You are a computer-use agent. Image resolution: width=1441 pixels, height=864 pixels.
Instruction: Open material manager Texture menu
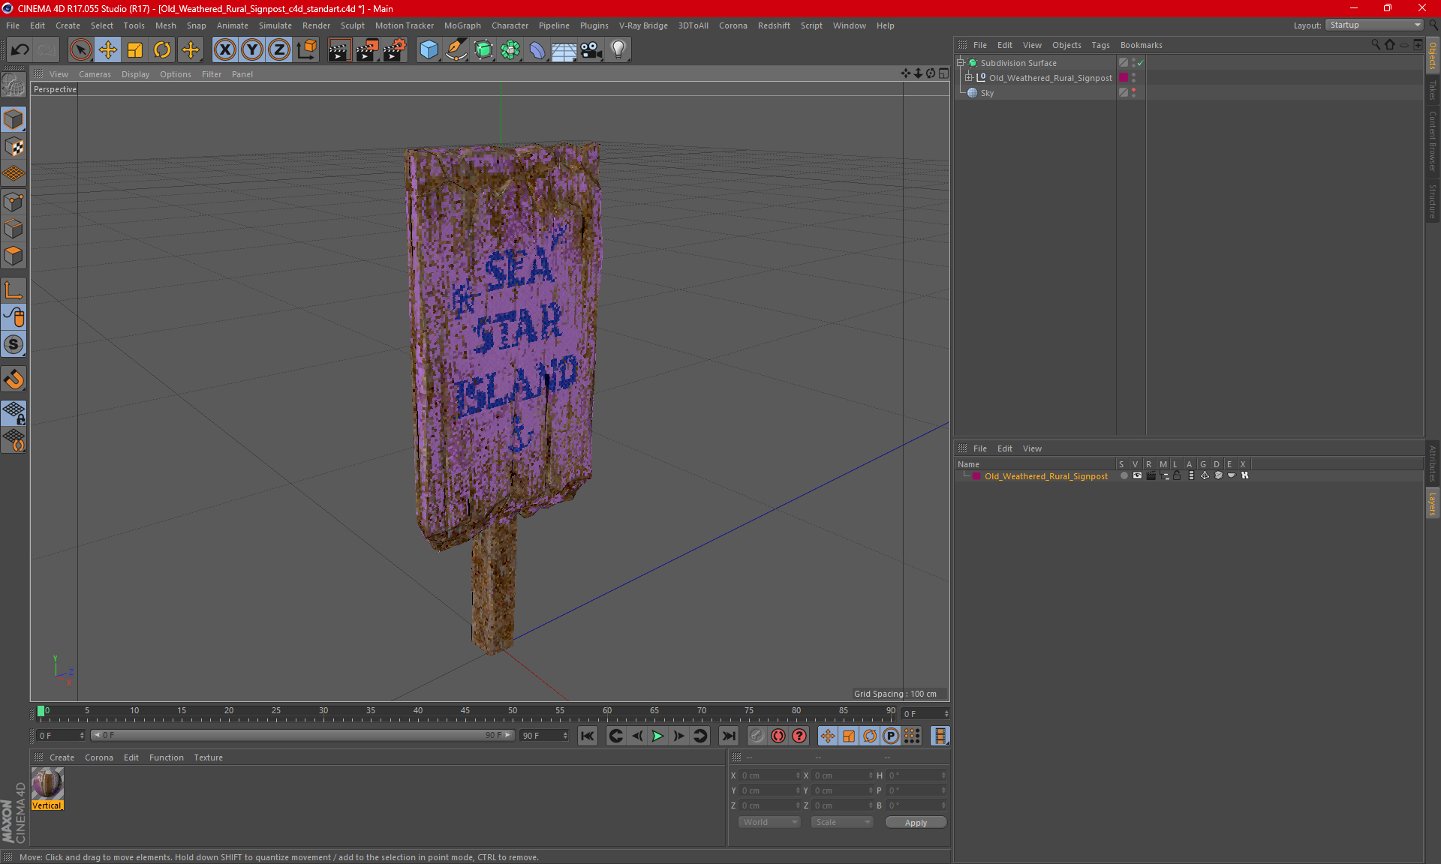tap(208, 757)
